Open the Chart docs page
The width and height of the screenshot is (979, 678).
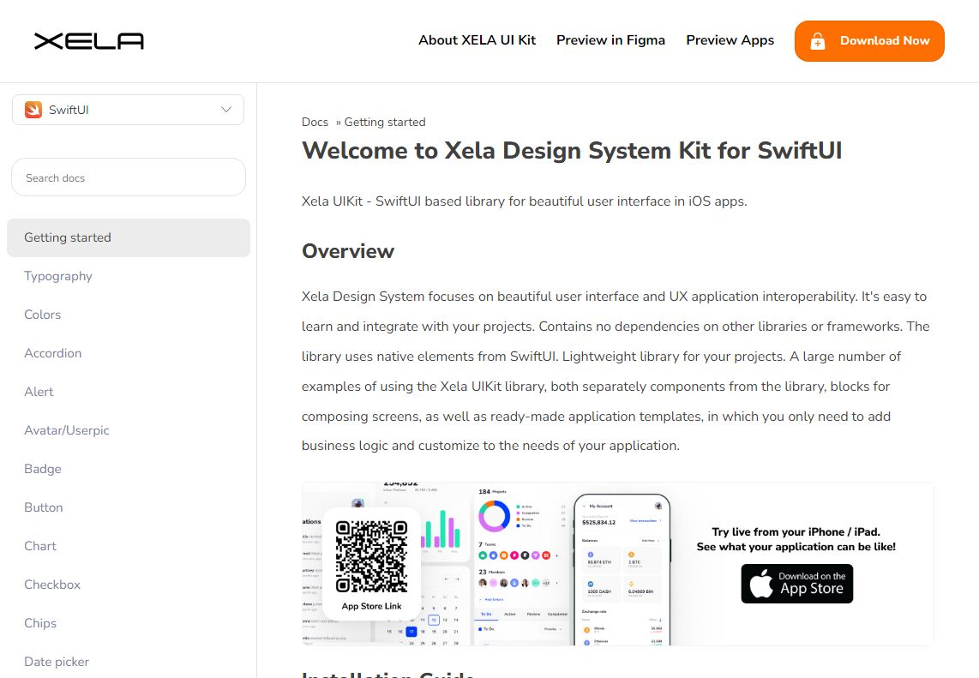40,546
